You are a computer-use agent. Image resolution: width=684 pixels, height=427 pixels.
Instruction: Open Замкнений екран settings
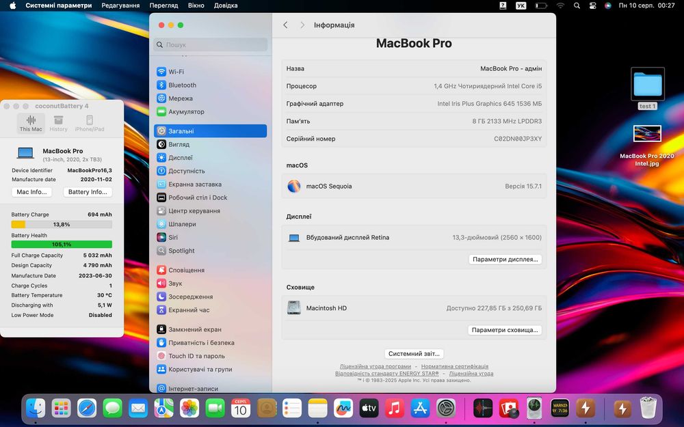point(210,329)
